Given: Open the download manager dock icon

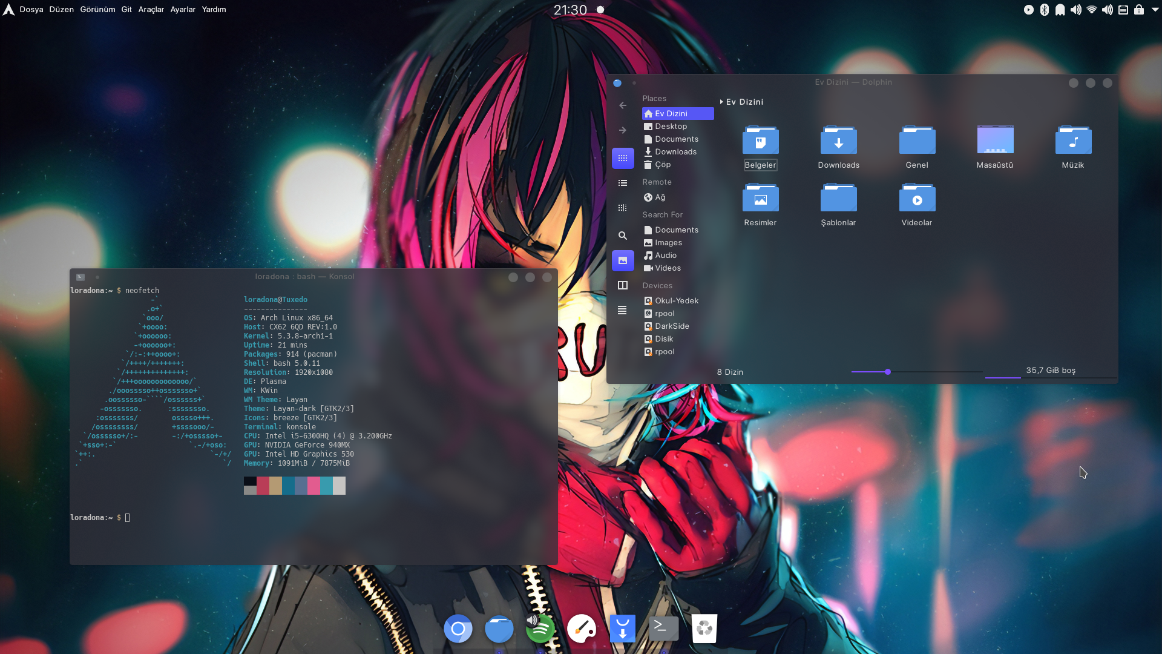Looking at the screenshot, I should pyautogui.click(x=623, y=629).
